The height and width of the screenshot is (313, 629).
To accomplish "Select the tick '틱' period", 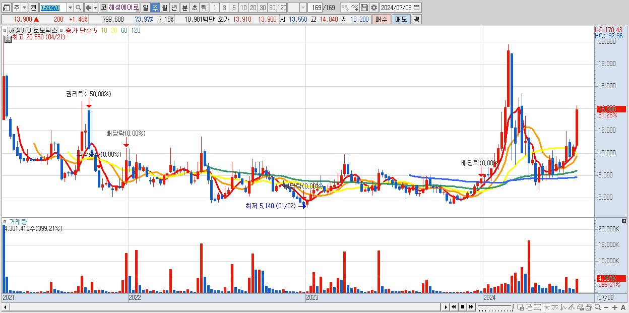I will tap(204, 8).
